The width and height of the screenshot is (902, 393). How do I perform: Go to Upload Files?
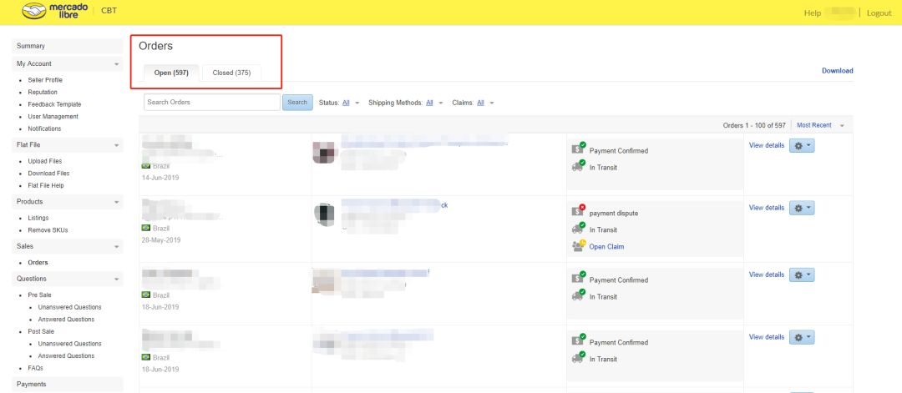(45, 161)
